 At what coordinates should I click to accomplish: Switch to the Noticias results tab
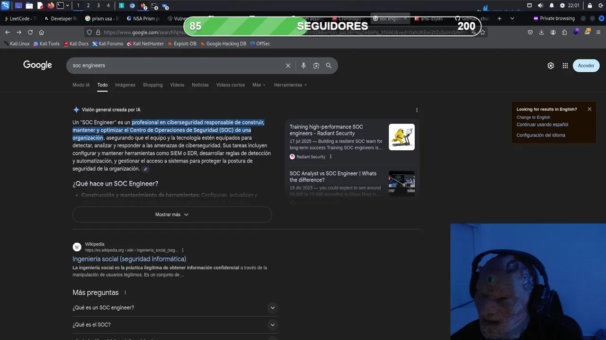tap(200, 85)
